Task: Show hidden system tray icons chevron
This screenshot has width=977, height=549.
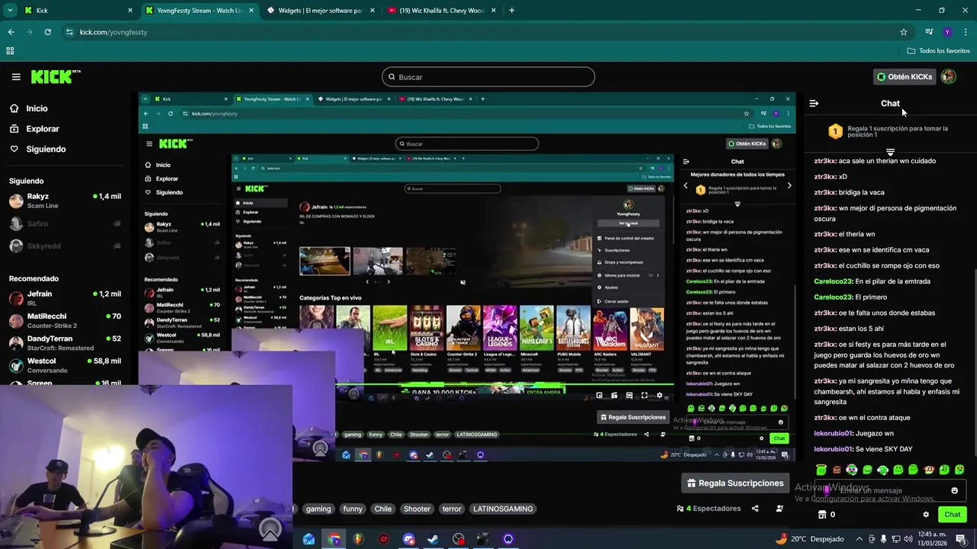Action: click(858, 539)
